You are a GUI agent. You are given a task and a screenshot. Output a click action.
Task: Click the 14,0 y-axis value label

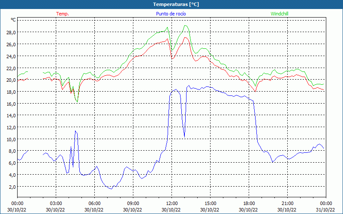point(11,116)
